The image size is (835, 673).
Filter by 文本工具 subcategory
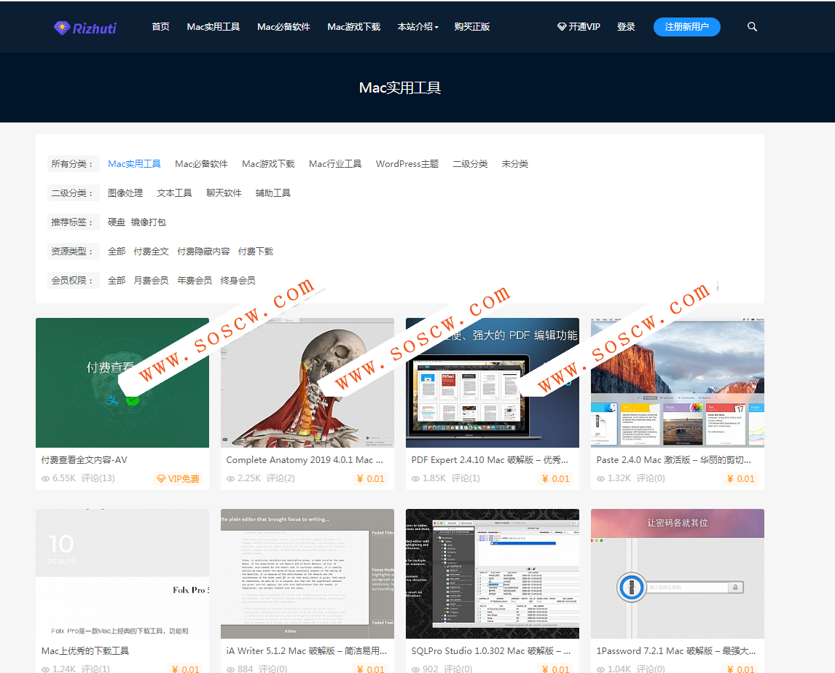(174, 193)
